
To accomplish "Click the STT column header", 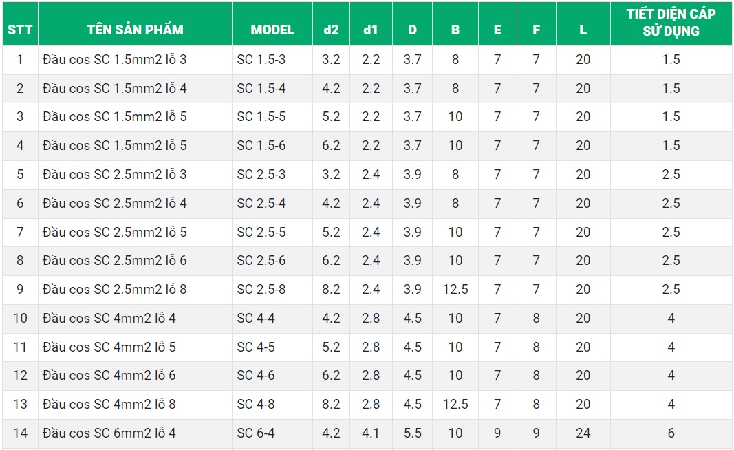I will click(20, 30).
